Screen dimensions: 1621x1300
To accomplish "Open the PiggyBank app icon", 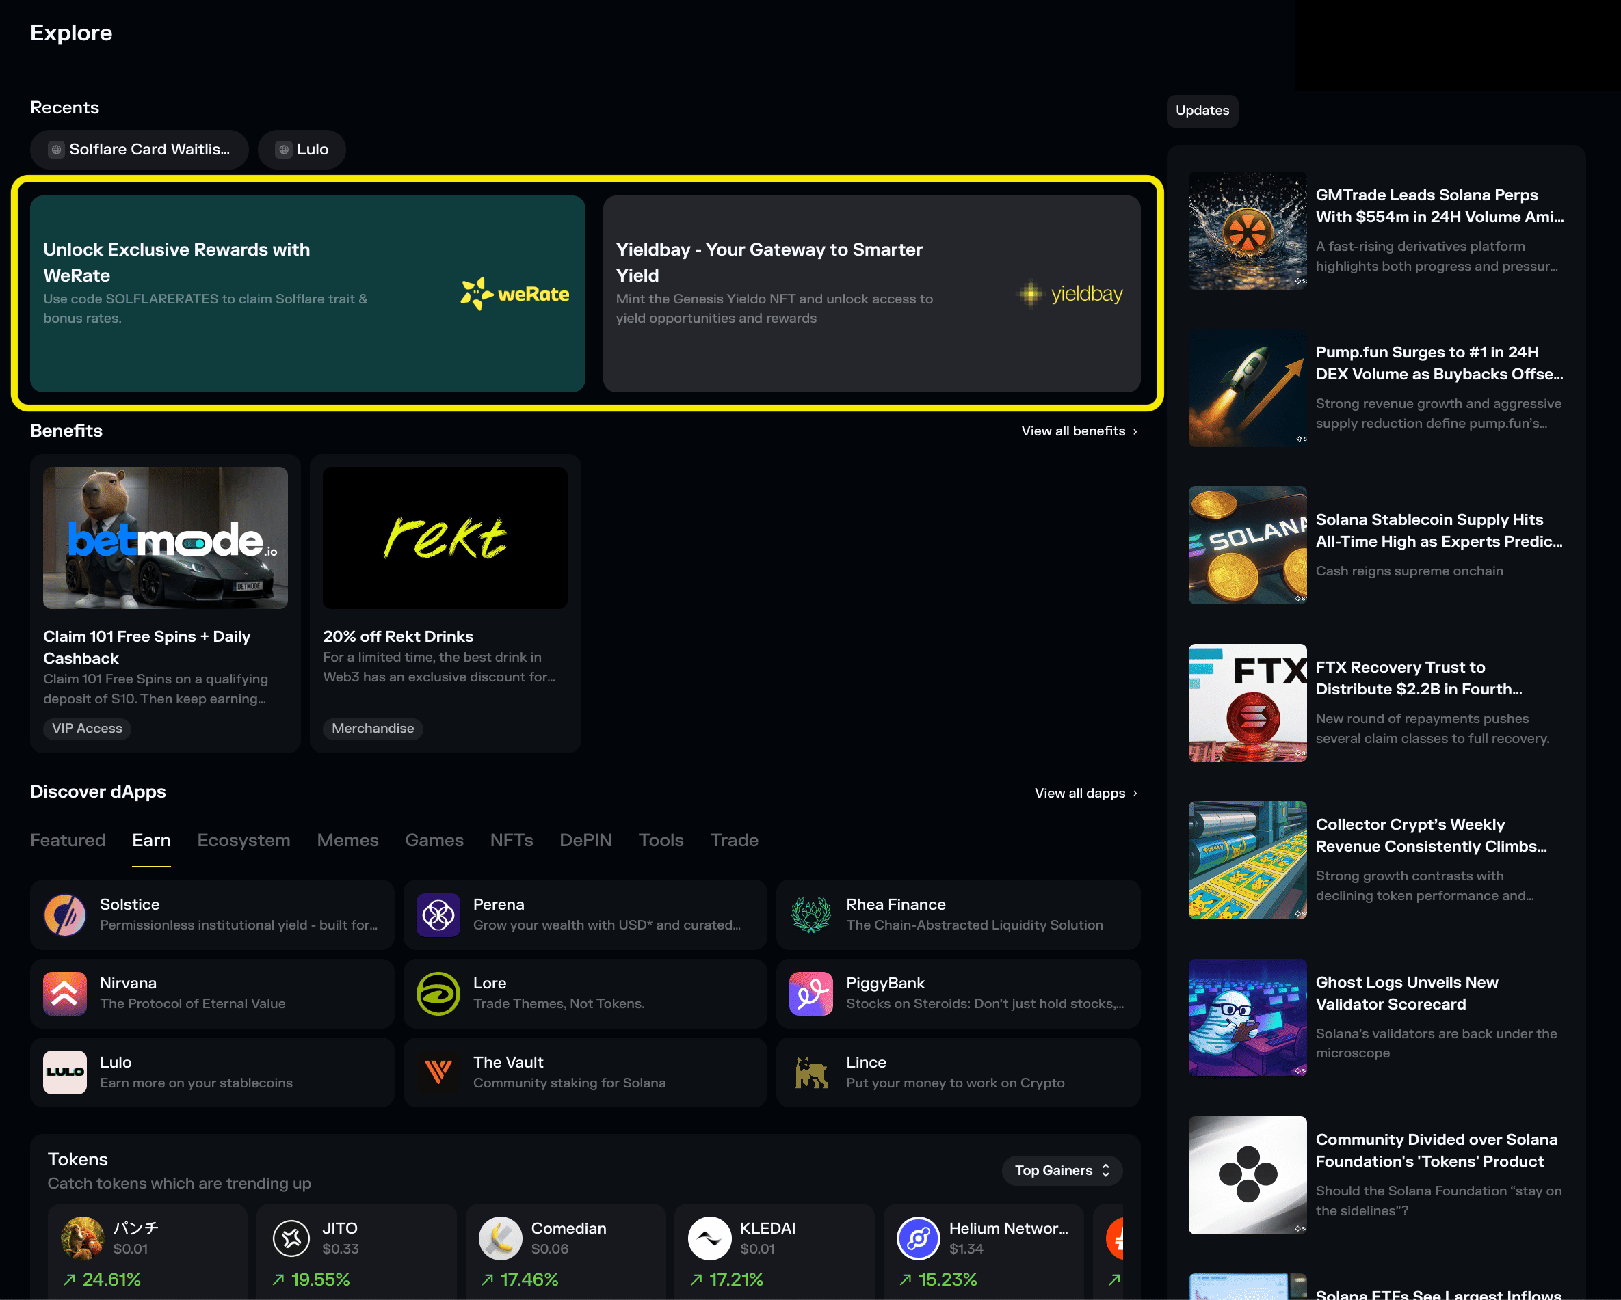I will pyautogui.click(x=811, y=993).
